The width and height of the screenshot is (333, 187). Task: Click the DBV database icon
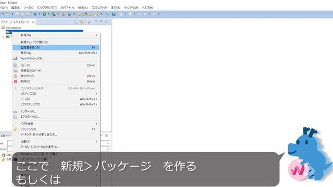(3, 155)
